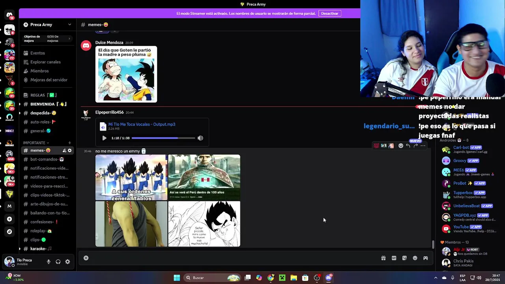This screenshot has height=284, width=505.
Task: Open the videos-para-reacci channel
Action: (47, 186)
